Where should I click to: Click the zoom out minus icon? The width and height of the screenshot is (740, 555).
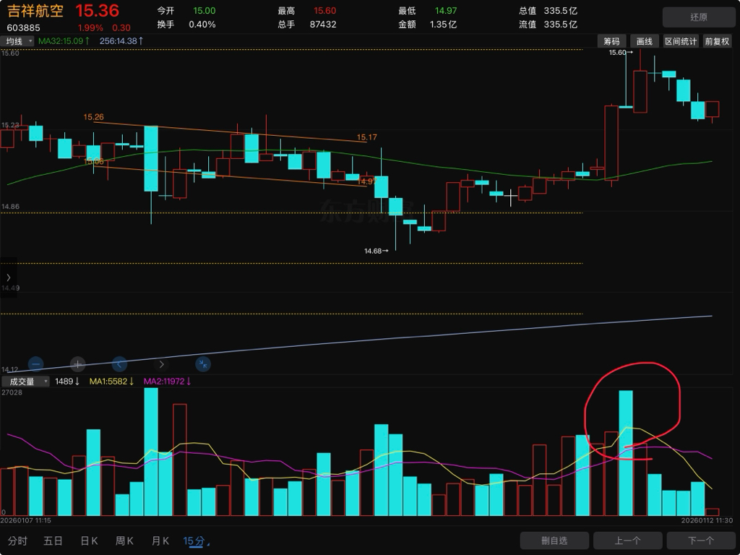point(36,364)
